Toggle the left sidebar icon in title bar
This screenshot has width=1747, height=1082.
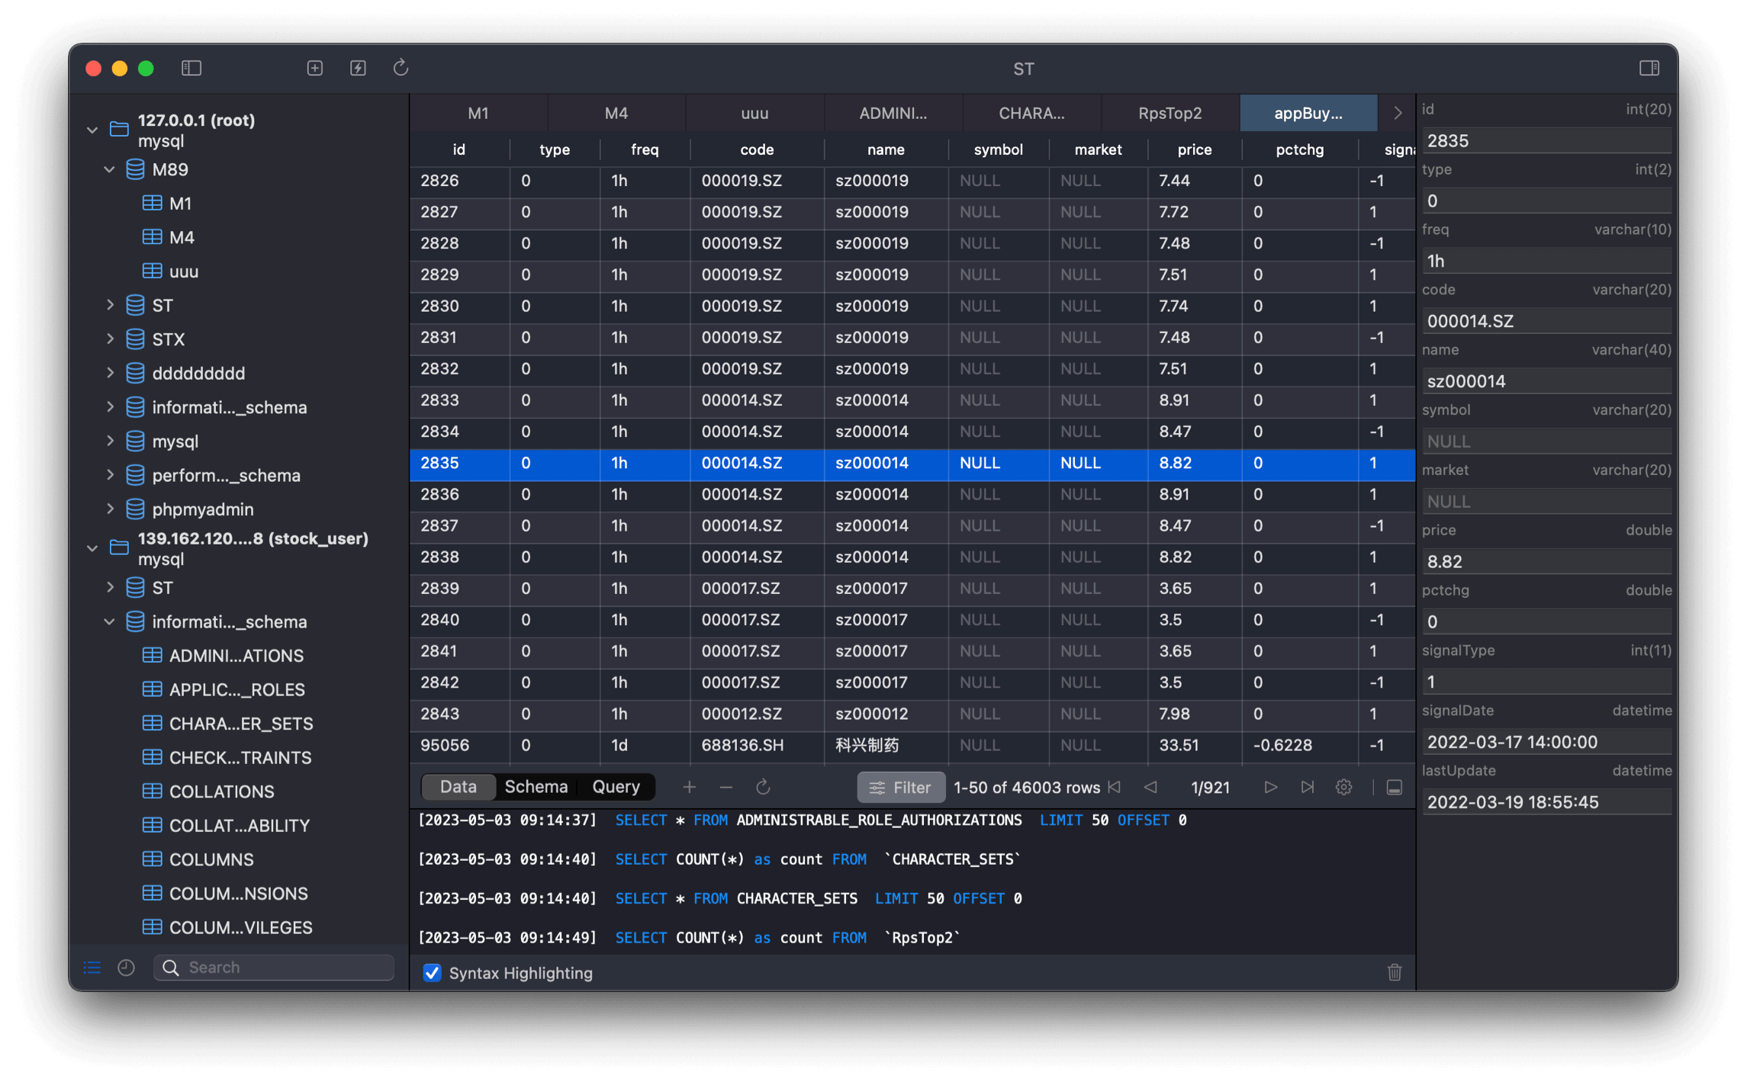pos(191,69)
